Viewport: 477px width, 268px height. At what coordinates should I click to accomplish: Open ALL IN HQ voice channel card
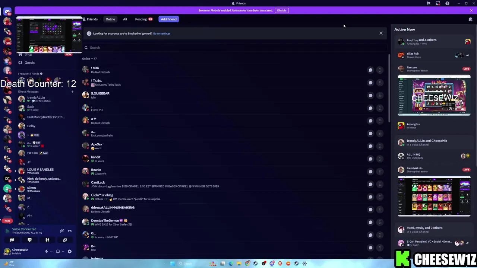tap(434, 156)
